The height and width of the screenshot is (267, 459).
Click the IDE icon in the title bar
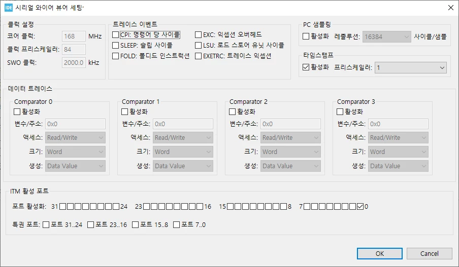[9, 8]
